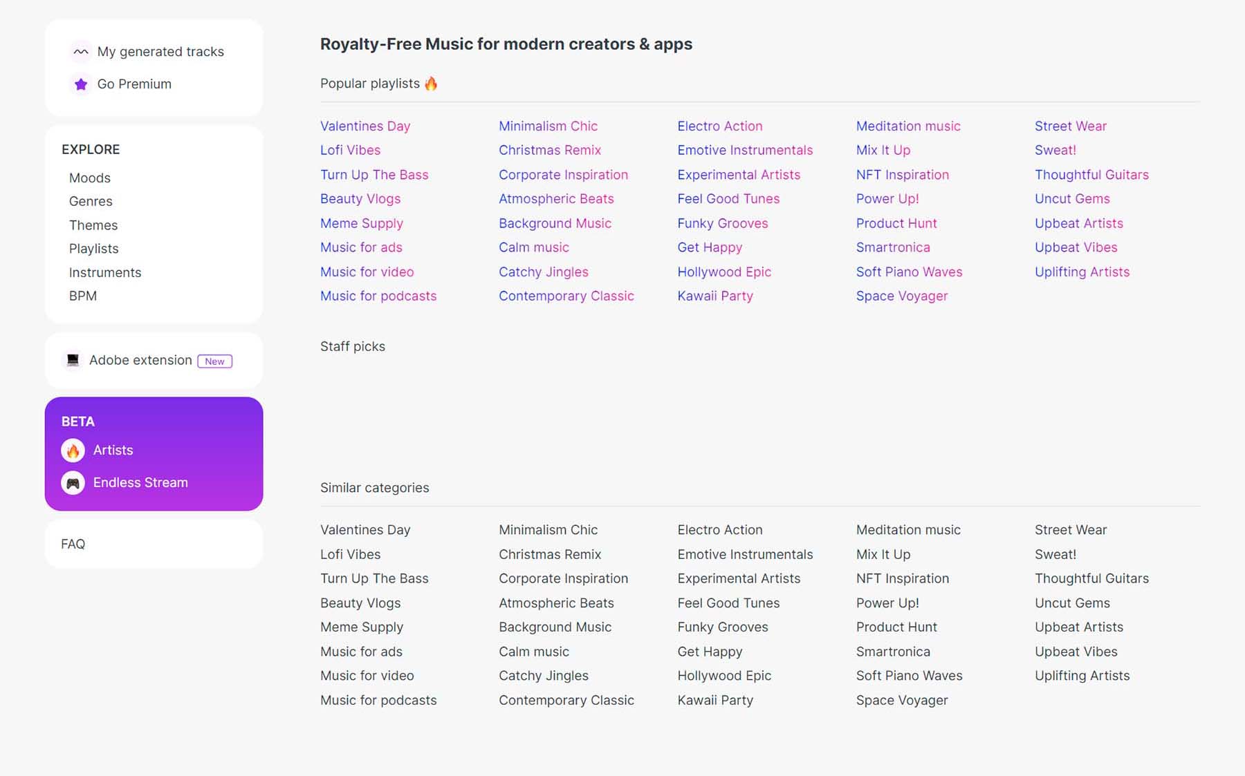Select Instruments under Explore
1245x776 pixels.
pyautogui.click(x=105, y=272)
